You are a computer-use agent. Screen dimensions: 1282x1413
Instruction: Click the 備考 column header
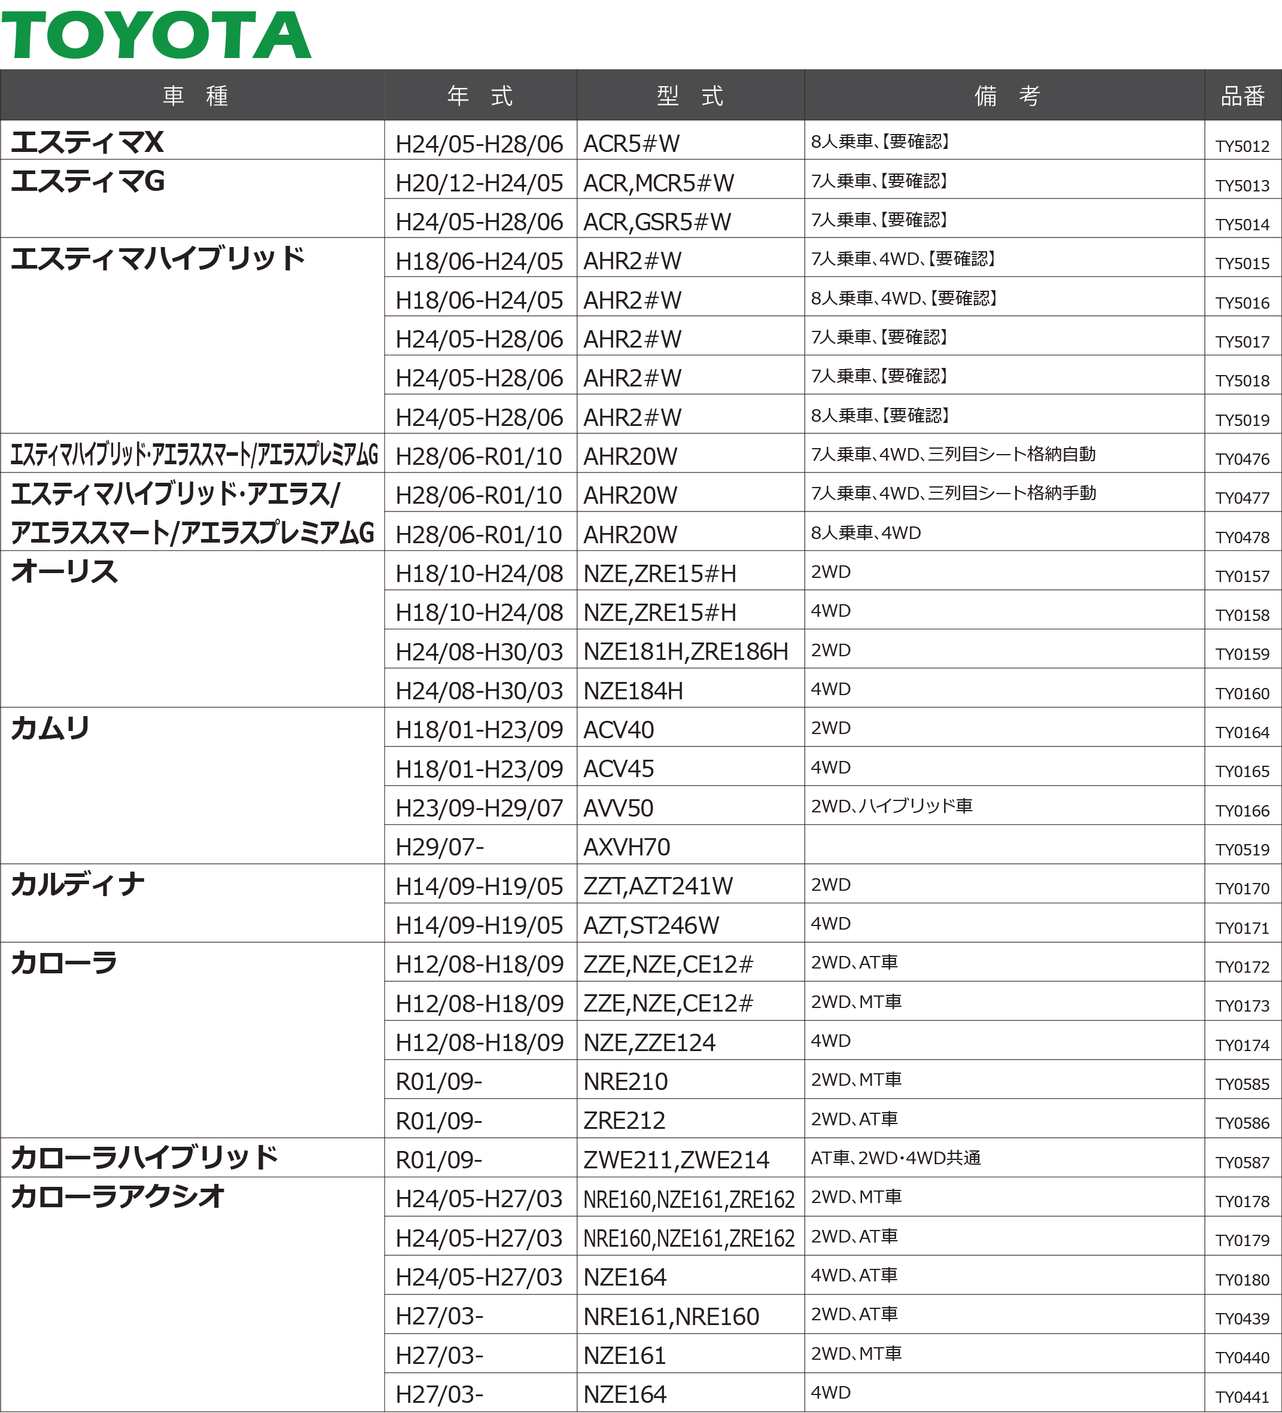pos(1007,95)
